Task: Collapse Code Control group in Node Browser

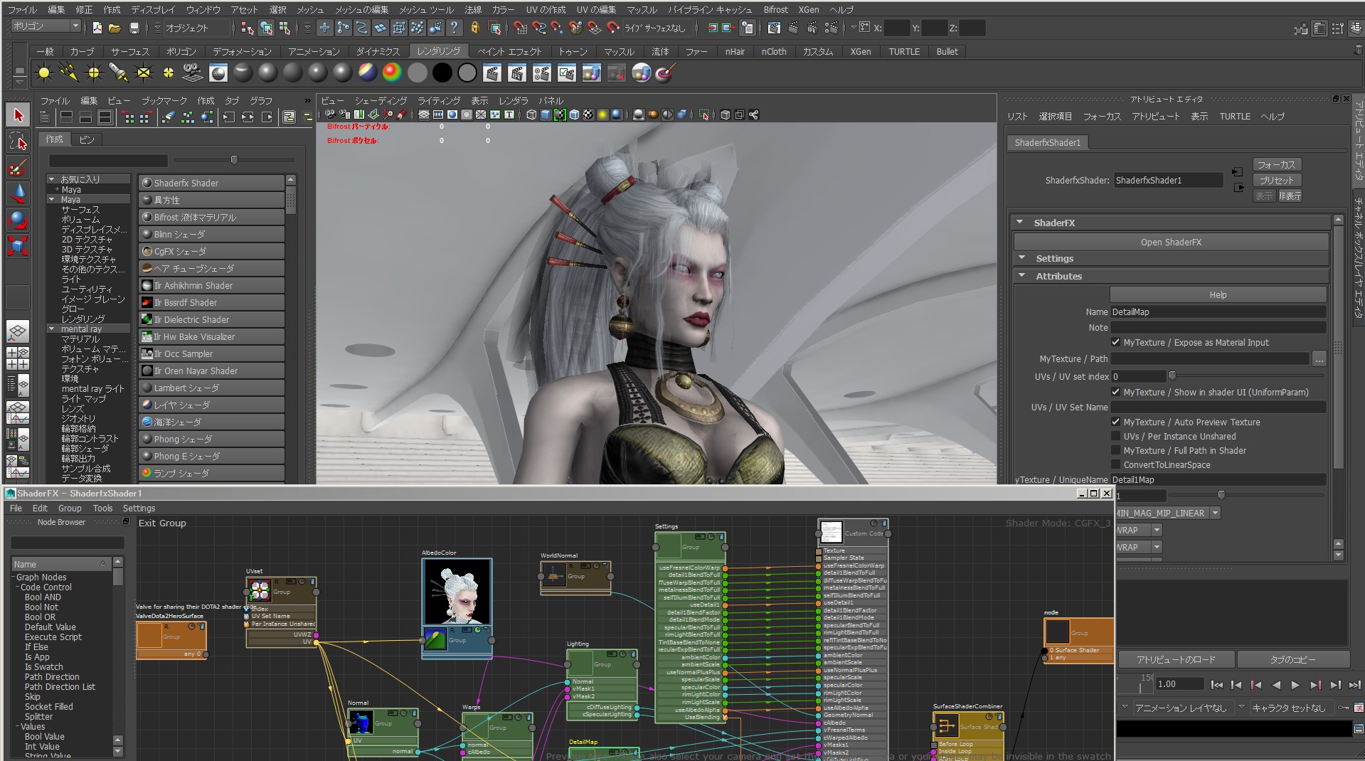Action: (16, 587)
